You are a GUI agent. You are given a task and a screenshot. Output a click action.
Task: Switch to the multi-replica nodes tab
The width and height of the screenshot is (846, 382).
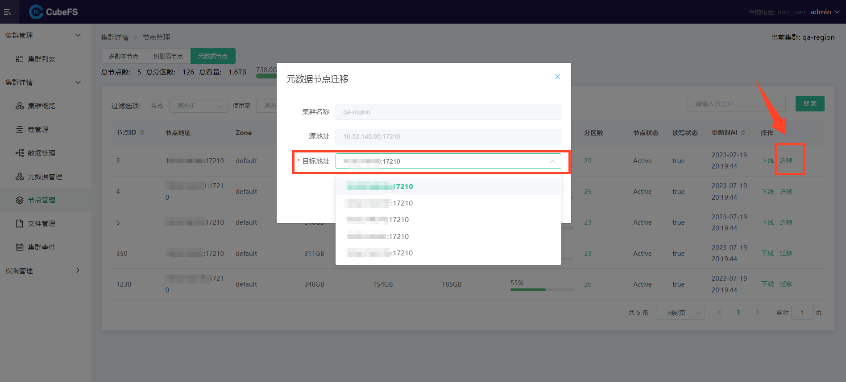pos(124,56)
